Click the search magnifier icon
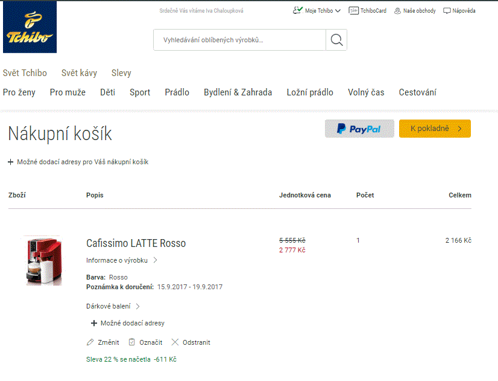The height and width of the screenshot is (381, 498). tap(336, 40)
